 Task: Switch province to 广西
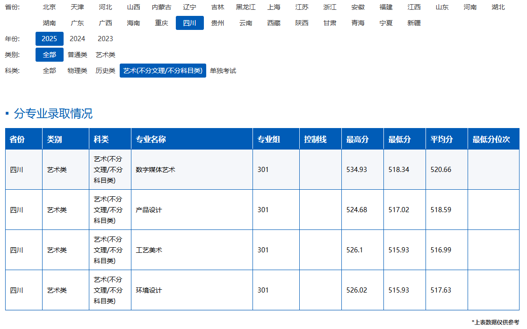coord(106,23)
